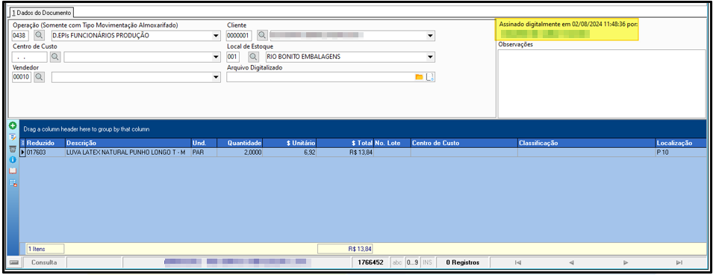Click the footer sum R$ 13,84

[345, 249]
